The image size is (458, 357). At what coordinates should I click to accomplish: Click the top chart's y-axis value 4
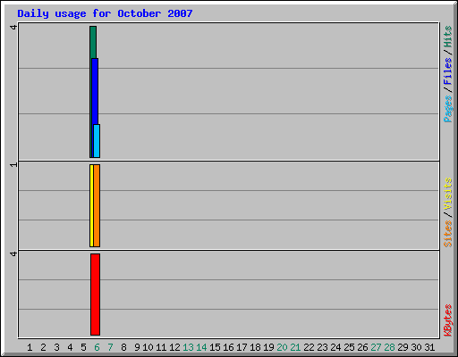pos(13,28)
